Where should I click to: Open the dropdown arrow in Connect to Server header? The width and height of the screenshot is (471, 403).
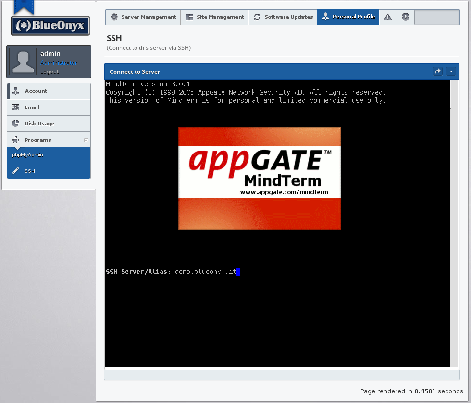tap(451, 71)
